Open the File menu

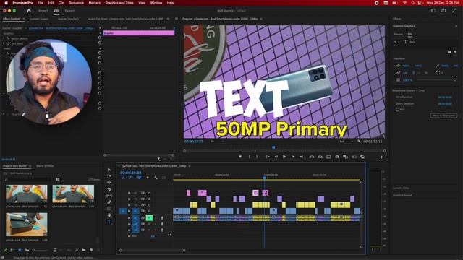coord(41,3)
